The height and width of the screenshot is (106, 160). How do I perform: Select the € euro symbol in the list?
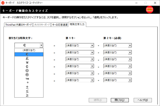point(29,54)
